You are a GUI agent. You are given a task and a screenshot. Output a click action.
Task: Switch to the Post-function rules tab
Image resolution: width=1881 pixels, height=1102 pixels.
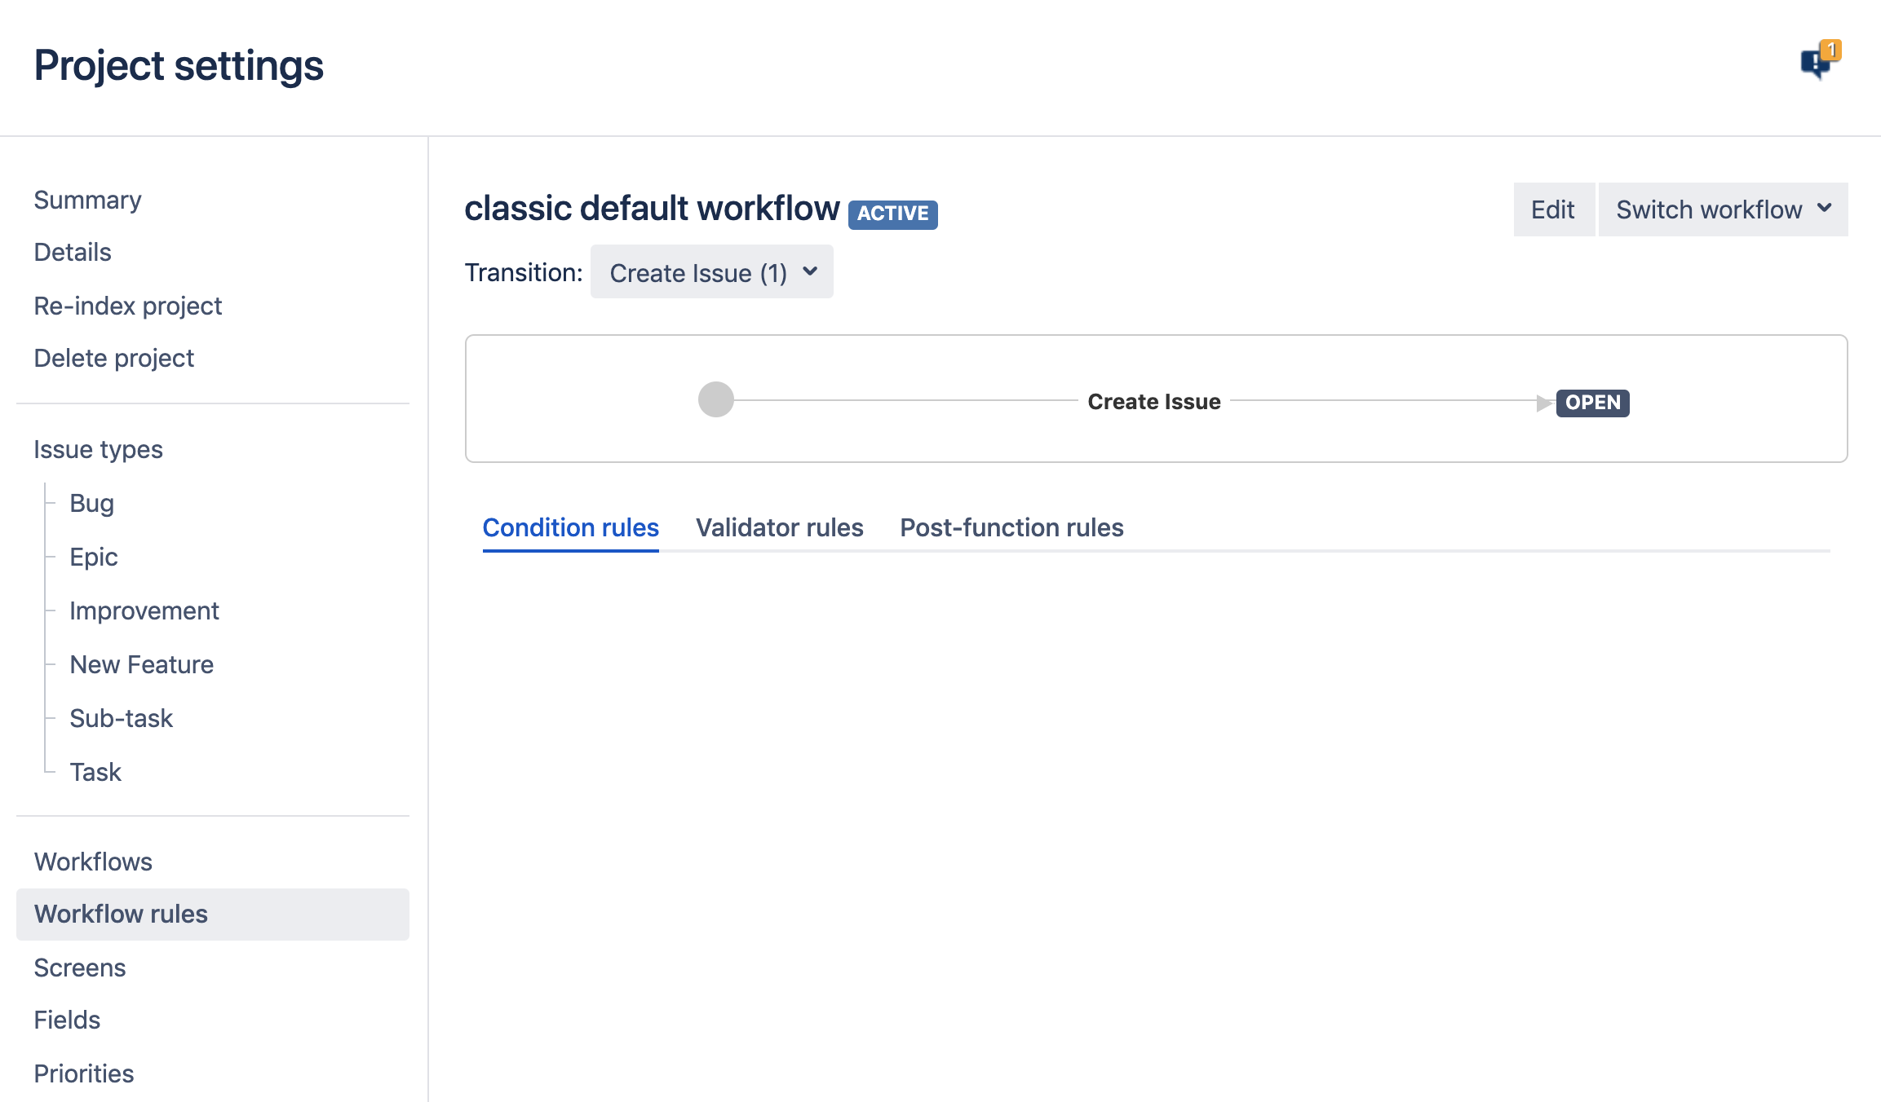pyautogui.click(x=1011, y=527)
